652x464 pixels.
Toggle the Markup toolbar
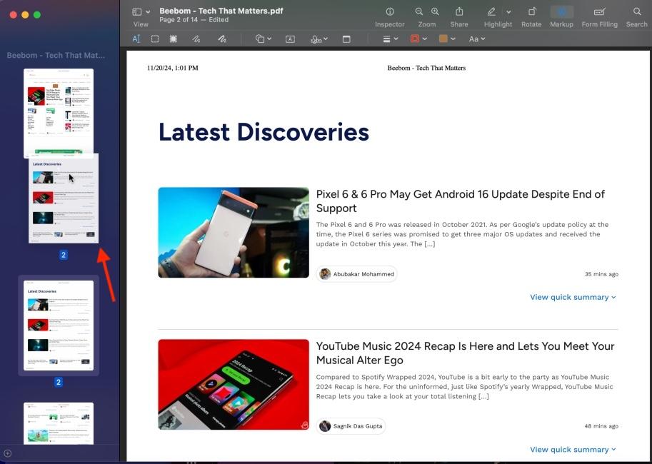[562, 11]
